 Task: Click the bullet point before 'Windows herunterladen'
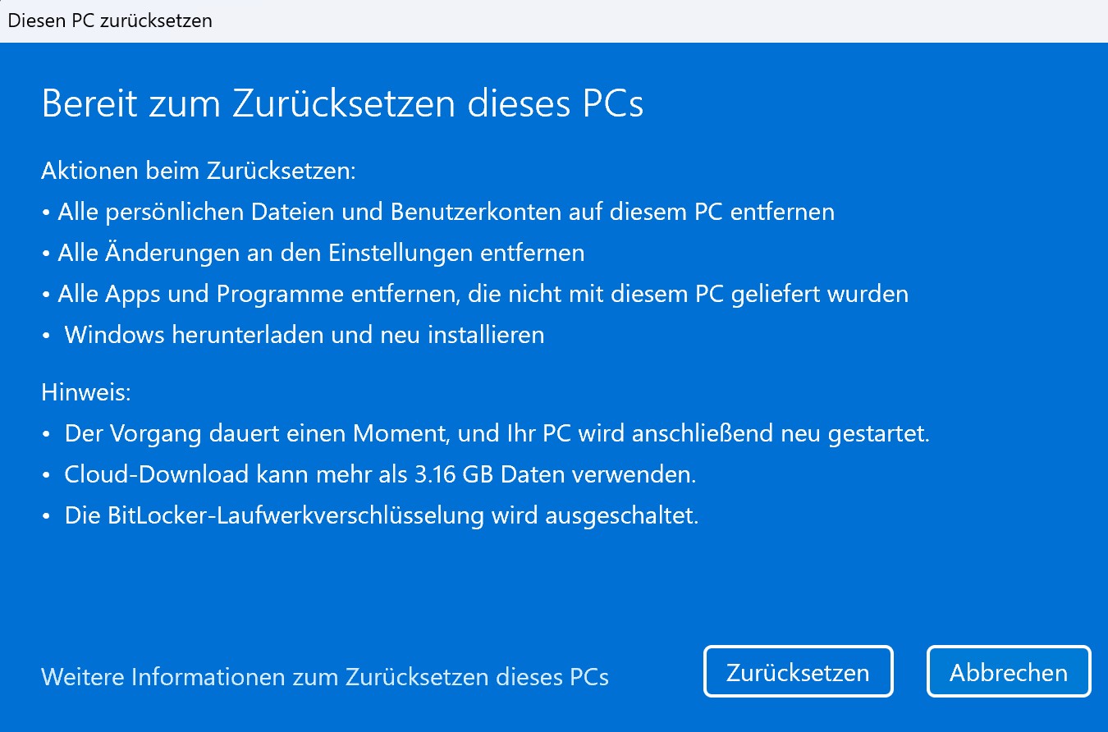(47, 335)
